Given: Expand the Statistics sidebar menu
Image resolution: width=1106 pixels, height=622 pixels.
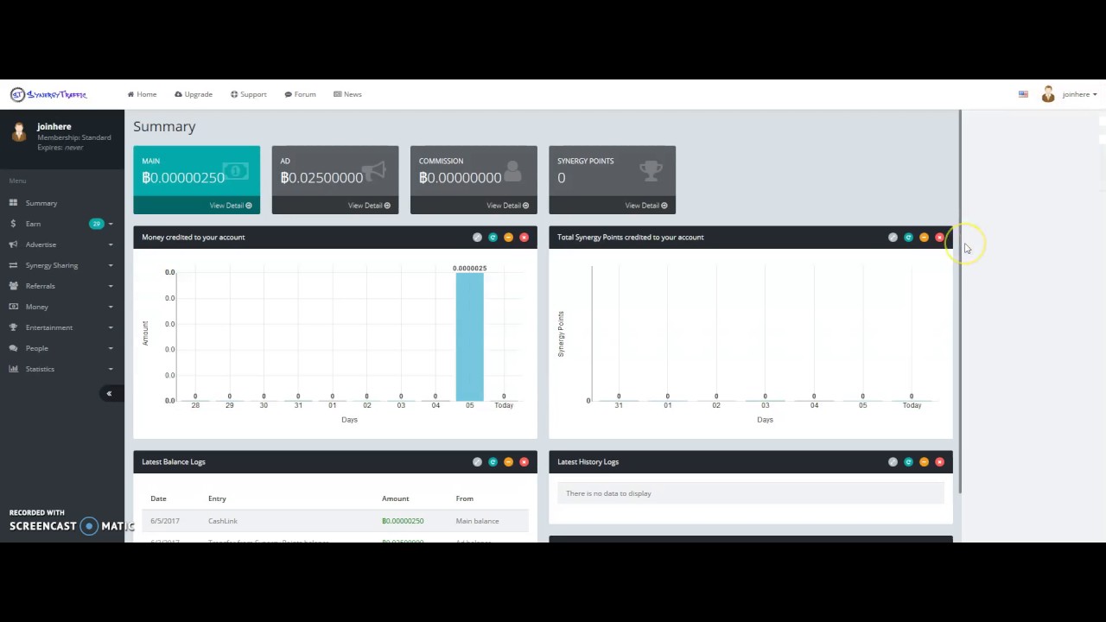Looking at the screenshot, I should (62, 369).
